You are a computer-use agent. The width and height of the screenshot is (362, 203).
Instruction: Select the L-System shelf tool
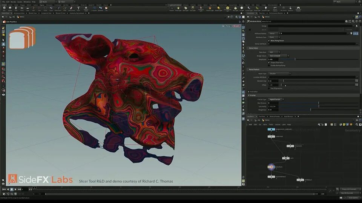point(94,9)
